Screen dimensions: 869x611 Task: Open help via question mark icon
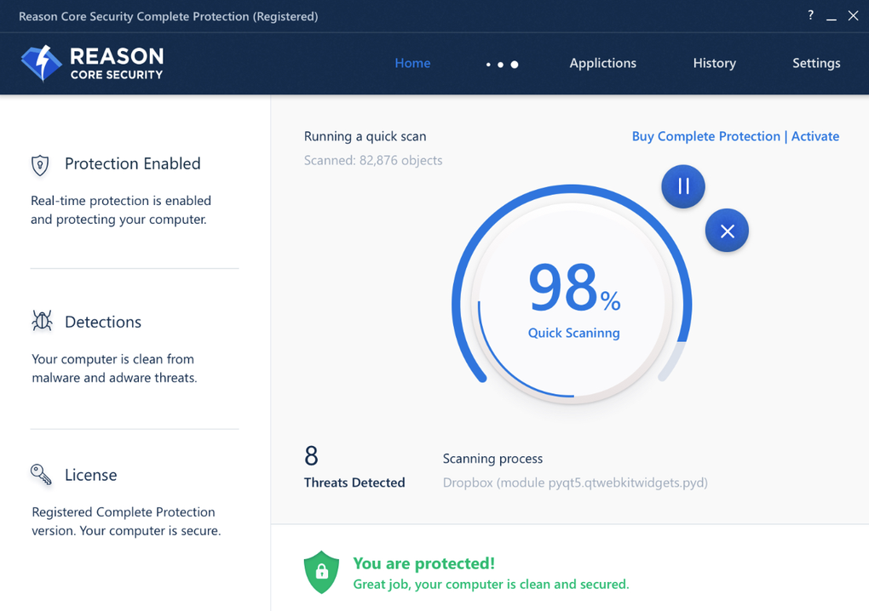810,15
